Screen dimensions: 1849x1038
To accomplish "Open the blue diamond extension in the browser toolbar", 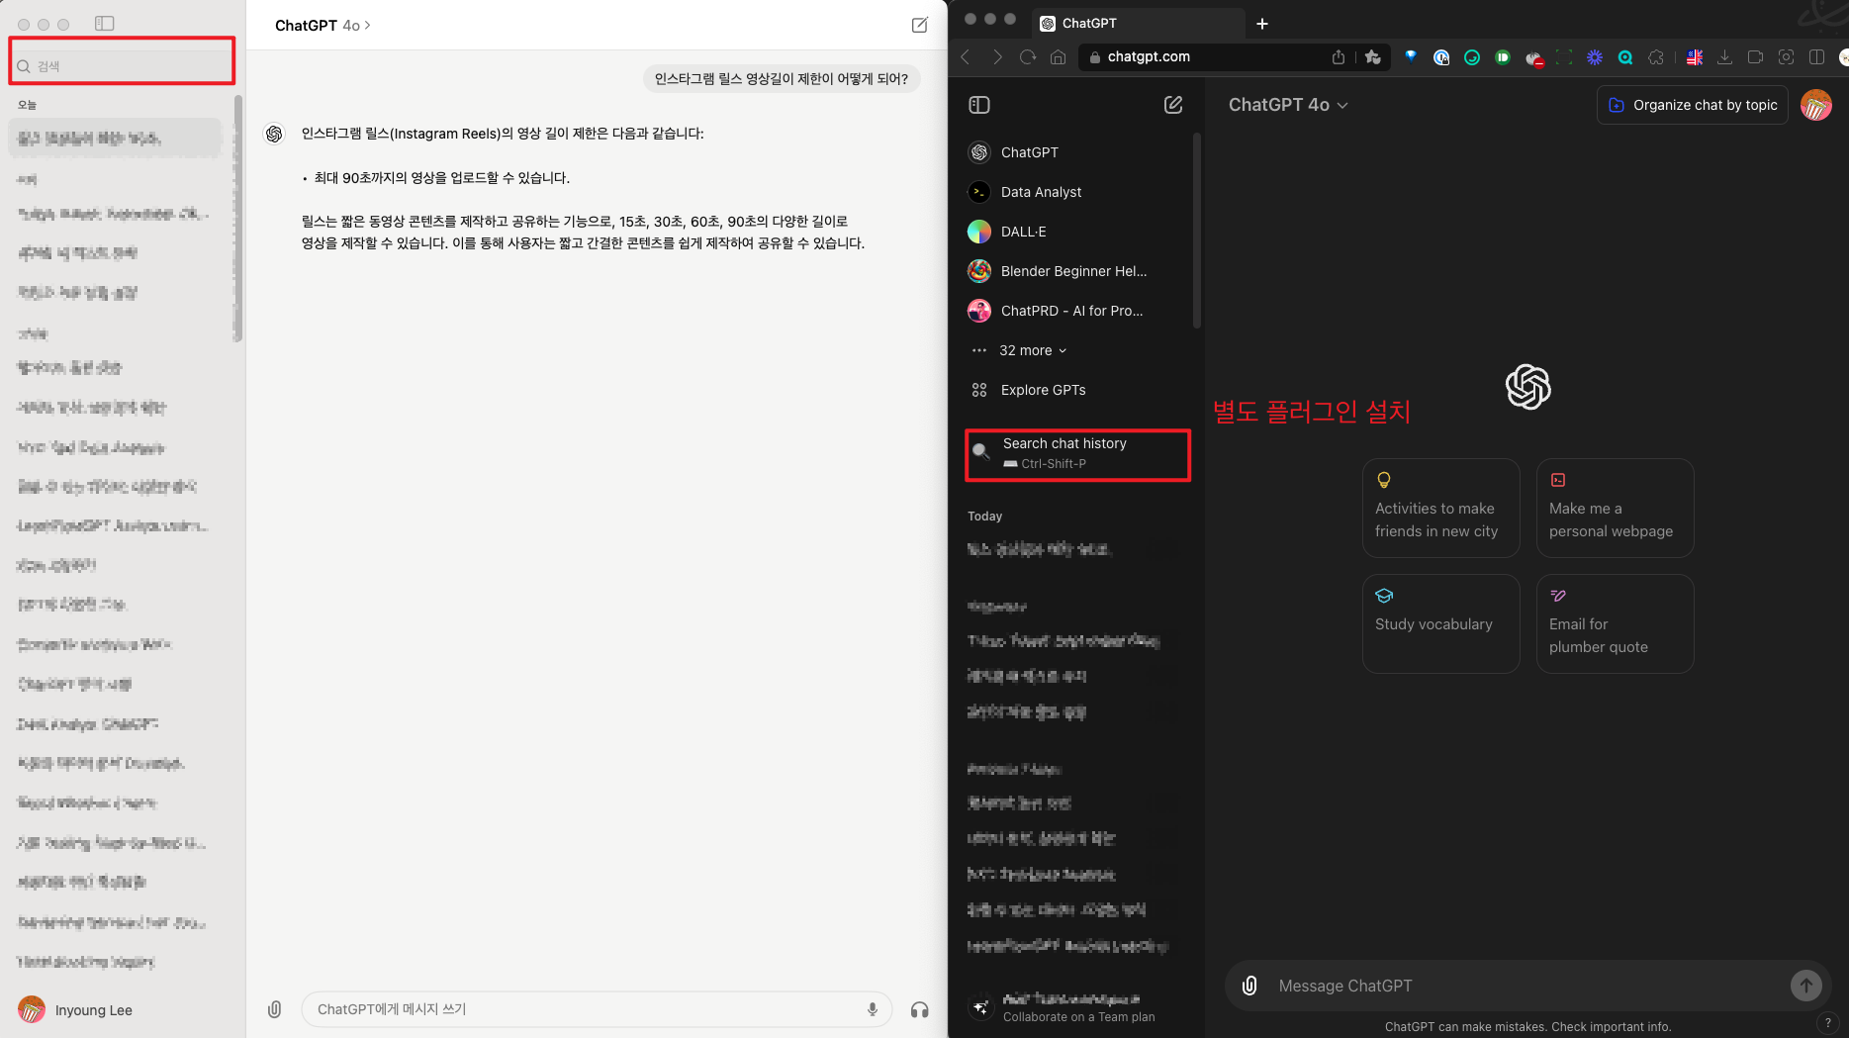I will tap(1411, 57).
